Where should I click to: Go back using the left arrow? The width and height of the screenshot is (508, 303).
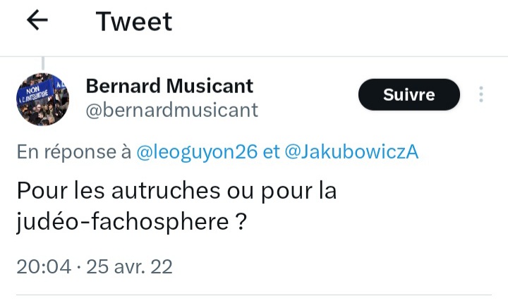(37, 20)
